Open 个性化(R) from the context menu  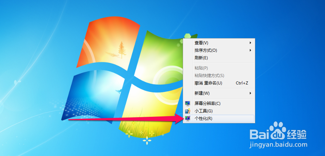(219, 119)
